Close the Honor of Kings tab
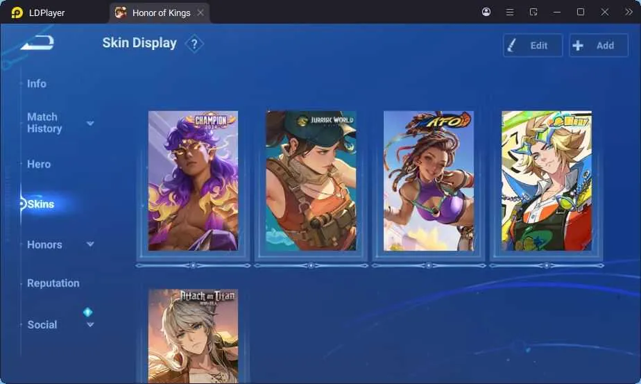Viewport: 641px width, 384px height. tap(200, 12)
